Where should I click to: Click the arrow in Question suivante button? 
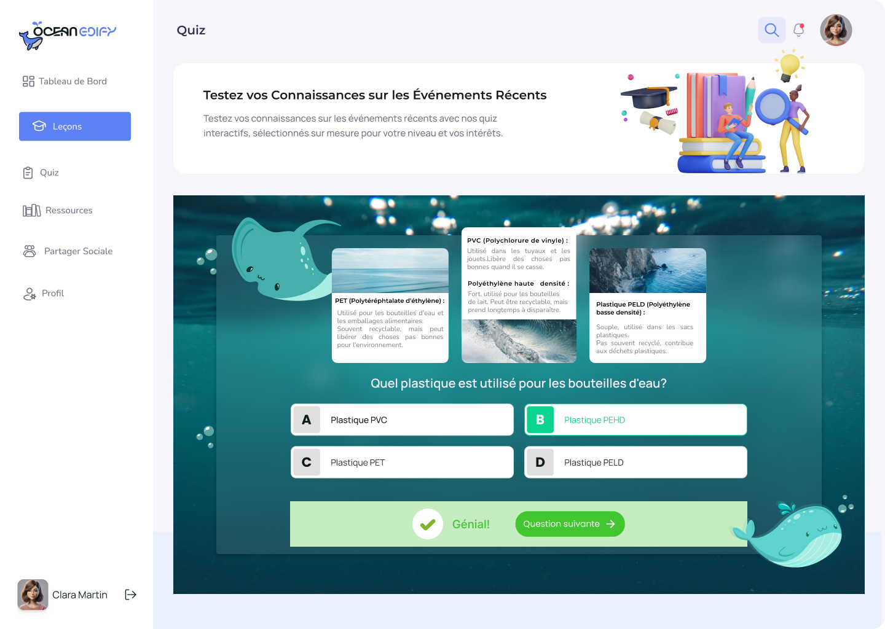tap(611, 524)
